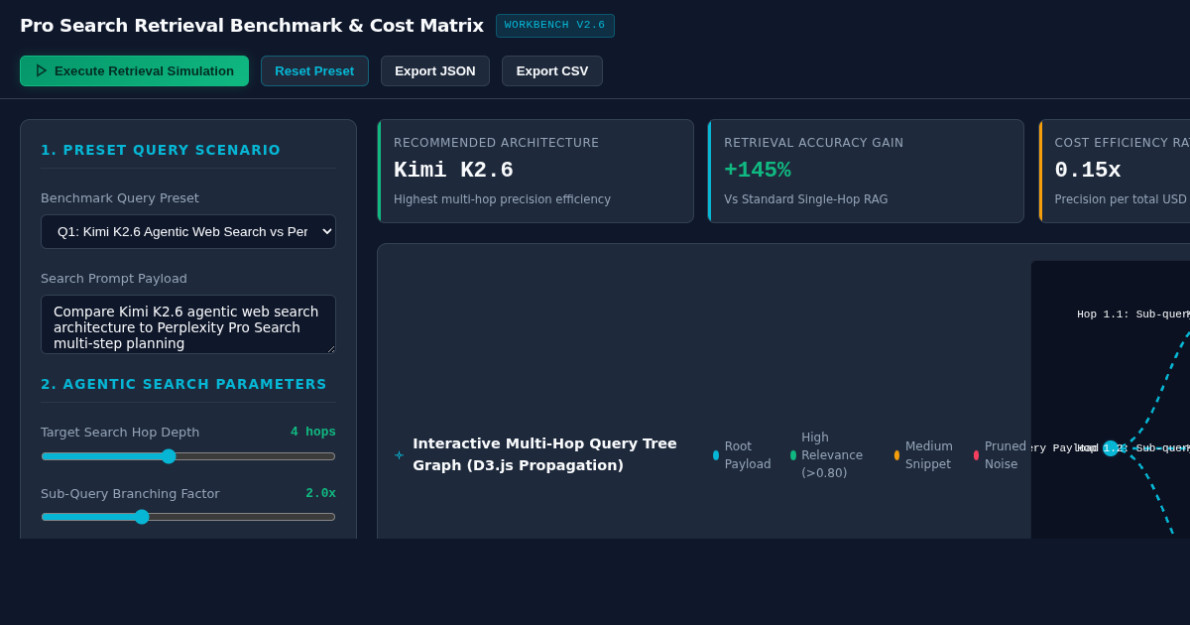Viewport: 1190px width, 625px height.
Task: Click the Hop 1.1 Sub-query label
Action: click(1133, 314)
